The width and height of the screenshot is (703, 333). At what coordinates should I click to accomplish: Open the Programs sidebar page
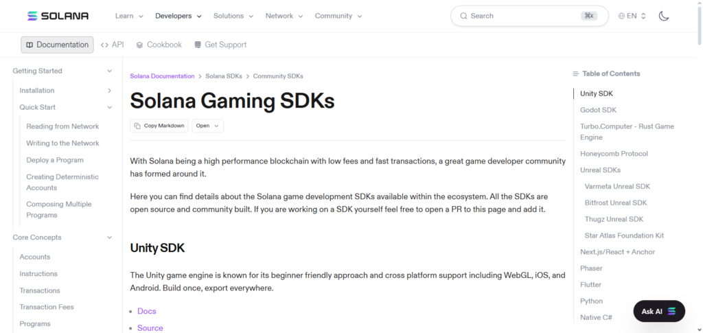pyautogui.click(x=35, y=324)
